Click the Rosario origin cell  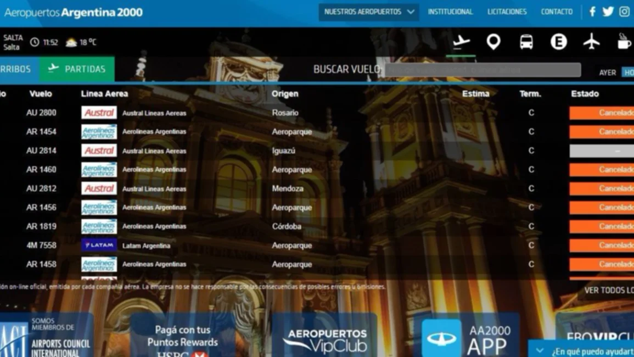point(285,113)
